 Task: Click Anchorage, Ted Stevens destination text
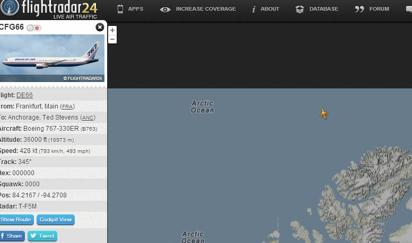43,118
